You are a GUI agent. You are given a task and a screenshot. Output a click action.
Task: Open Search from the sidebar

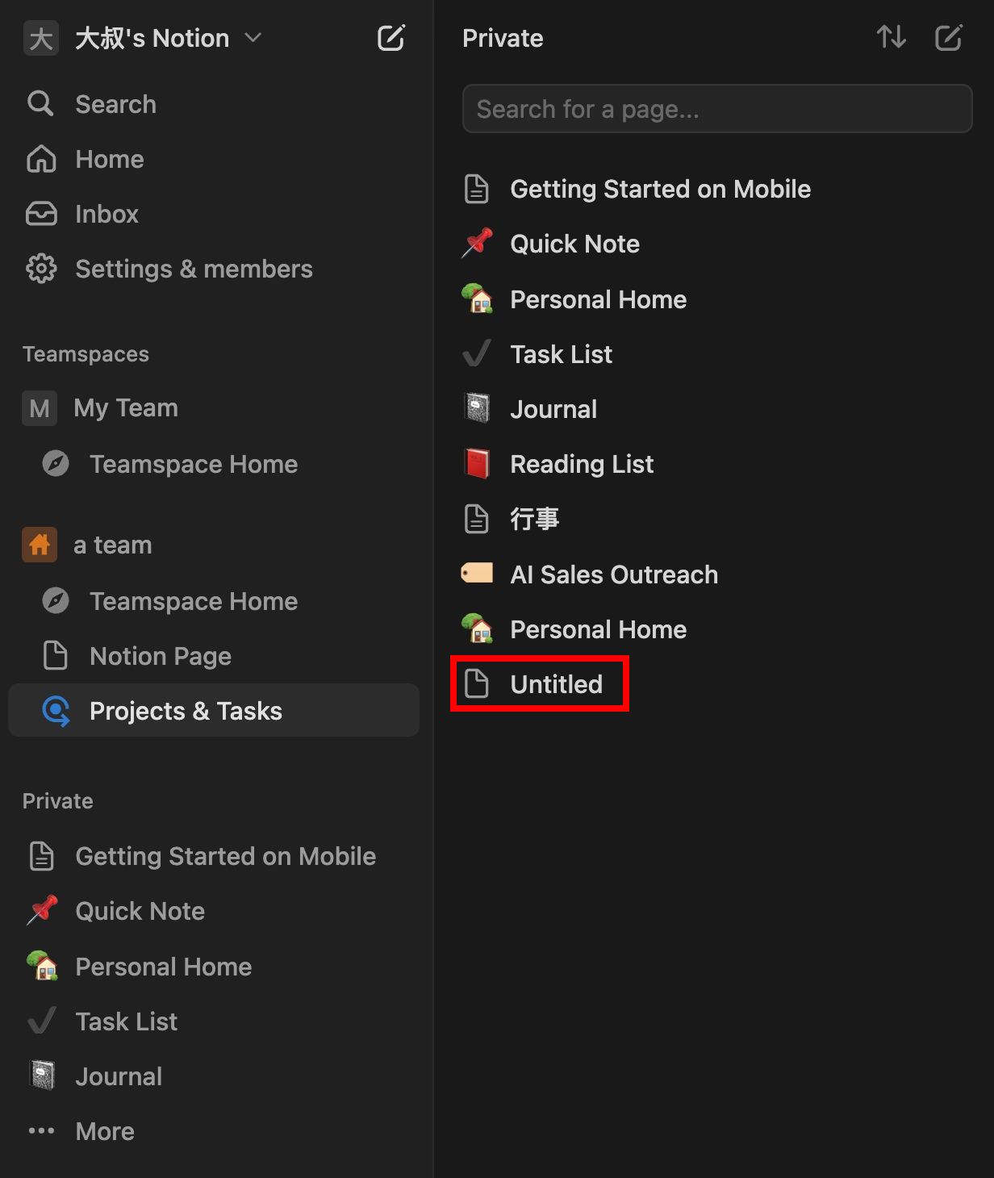pos(115,104)
